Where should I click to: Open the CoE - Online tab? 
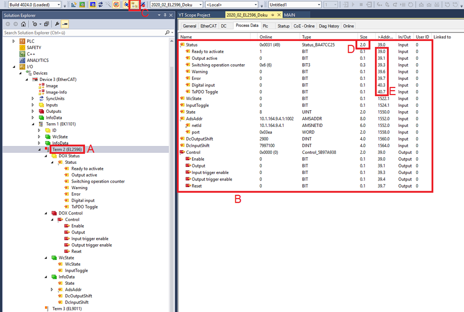(304, 26)
